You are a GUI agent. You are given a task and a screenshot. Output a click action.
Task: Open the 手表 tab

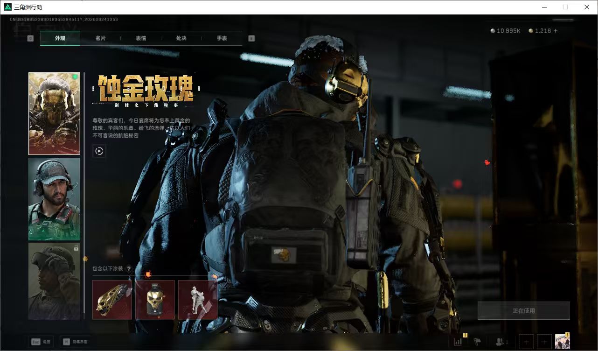[222, 38]
